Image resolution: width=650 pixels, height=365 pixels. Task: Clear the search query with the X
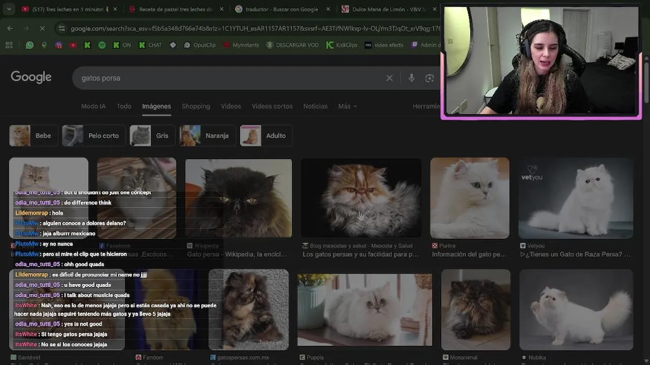click(x=389, y=78)
